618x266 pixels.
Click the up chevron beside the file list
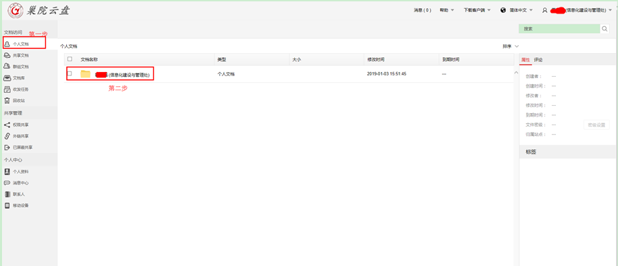(516, 73)
